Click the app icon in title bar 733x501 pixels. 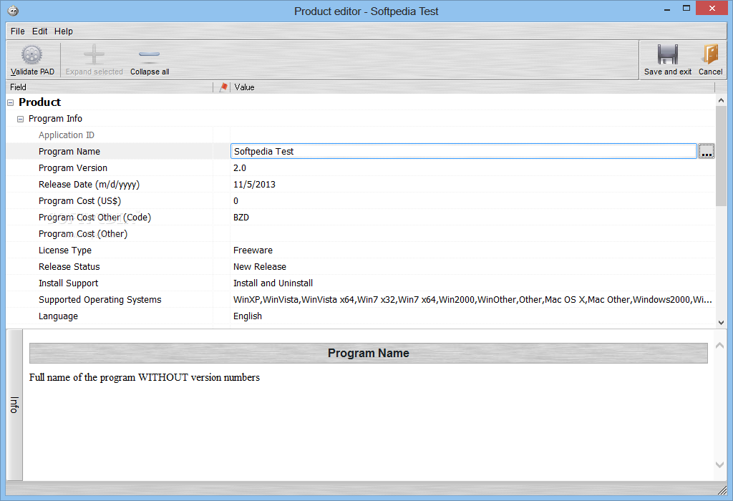tap(13, 11)
